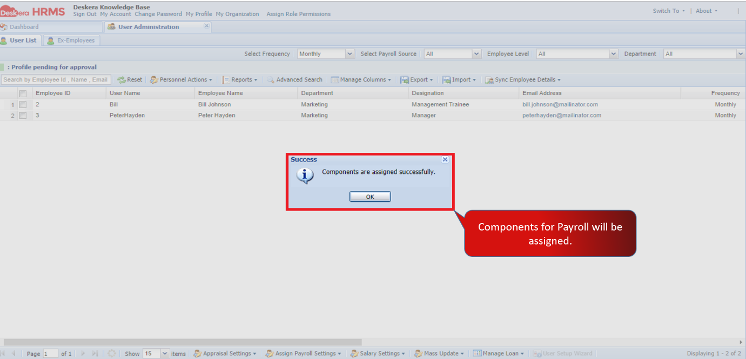This screenshot has width=746, height=359.
Task: Click the info icon in Success dialog
Action: tap(305, 175)
